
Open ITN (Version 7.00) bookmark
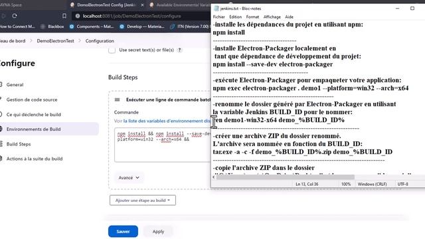coord(190,27)
